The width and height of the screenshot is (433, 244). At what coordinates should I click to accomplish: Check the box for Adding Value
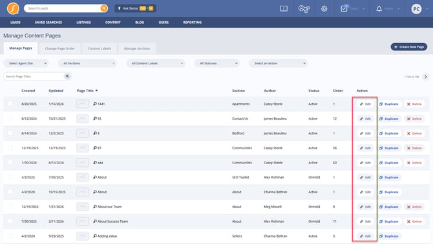10,236
